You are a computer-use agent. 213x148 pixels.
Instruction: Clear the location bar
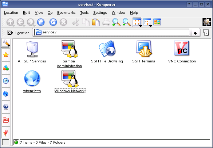tap(10, 33)
